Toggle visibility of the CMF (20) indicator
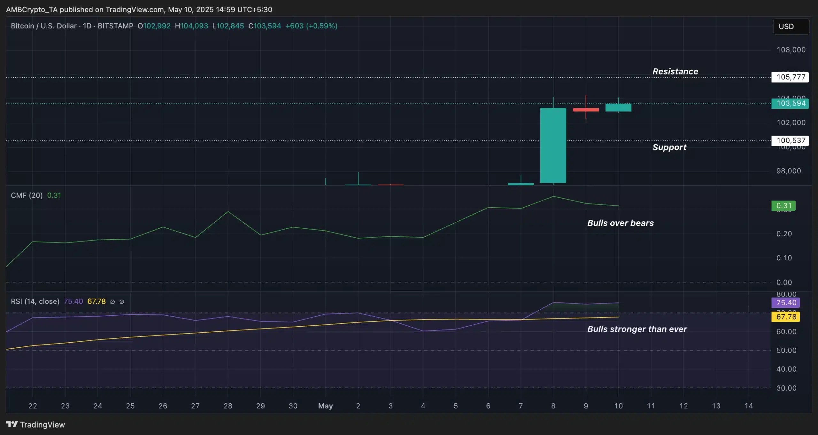Image resolution: width=818 pixels, height=435 pixels. coord(26,195)
